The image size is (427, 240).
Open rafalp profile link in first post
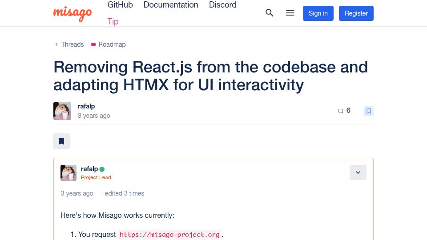[x=89, y=169]
